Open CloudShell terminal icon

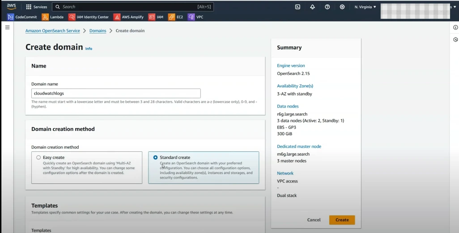click(297, 7)
